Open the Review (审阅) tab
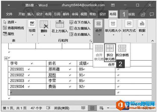 pos(75,14)
